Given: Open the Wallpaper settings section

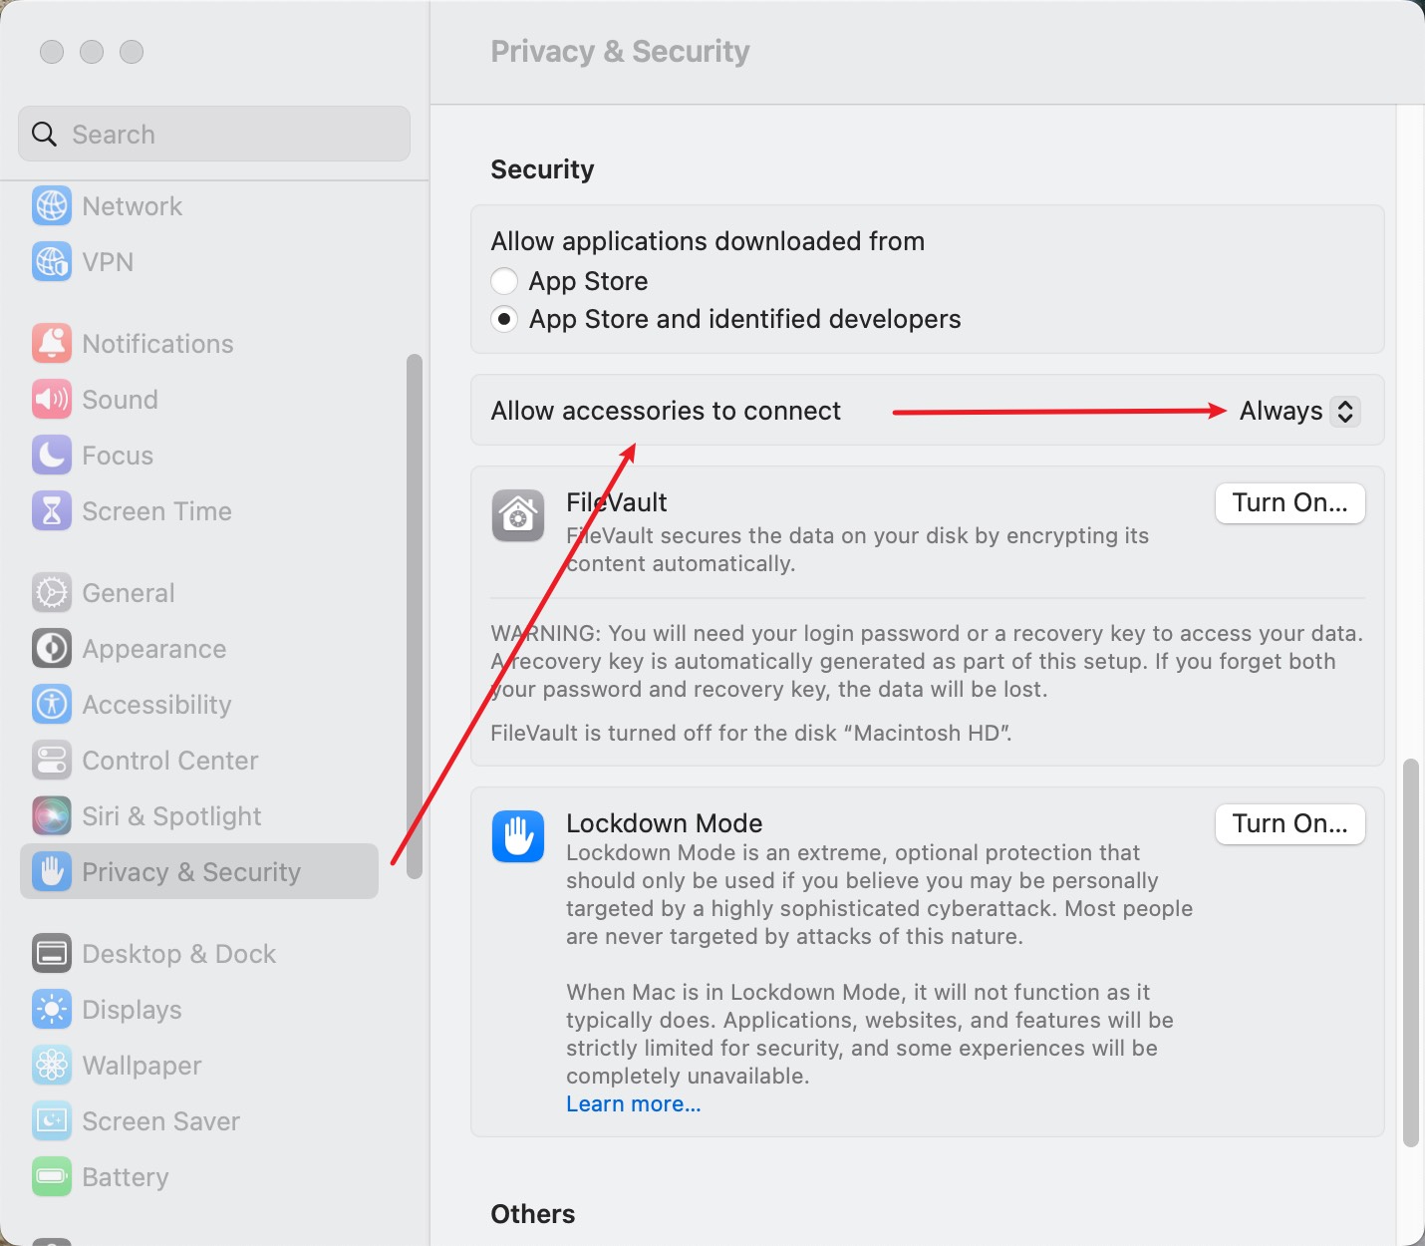Looking at the screenshot, I should pos(142,1066).
